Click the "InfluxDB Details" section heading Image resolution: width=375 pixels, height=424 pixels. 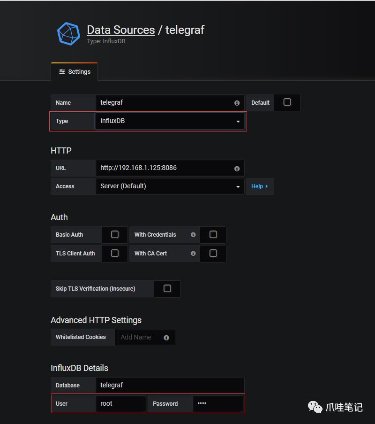pyautogui.click(x=79, y=368)
